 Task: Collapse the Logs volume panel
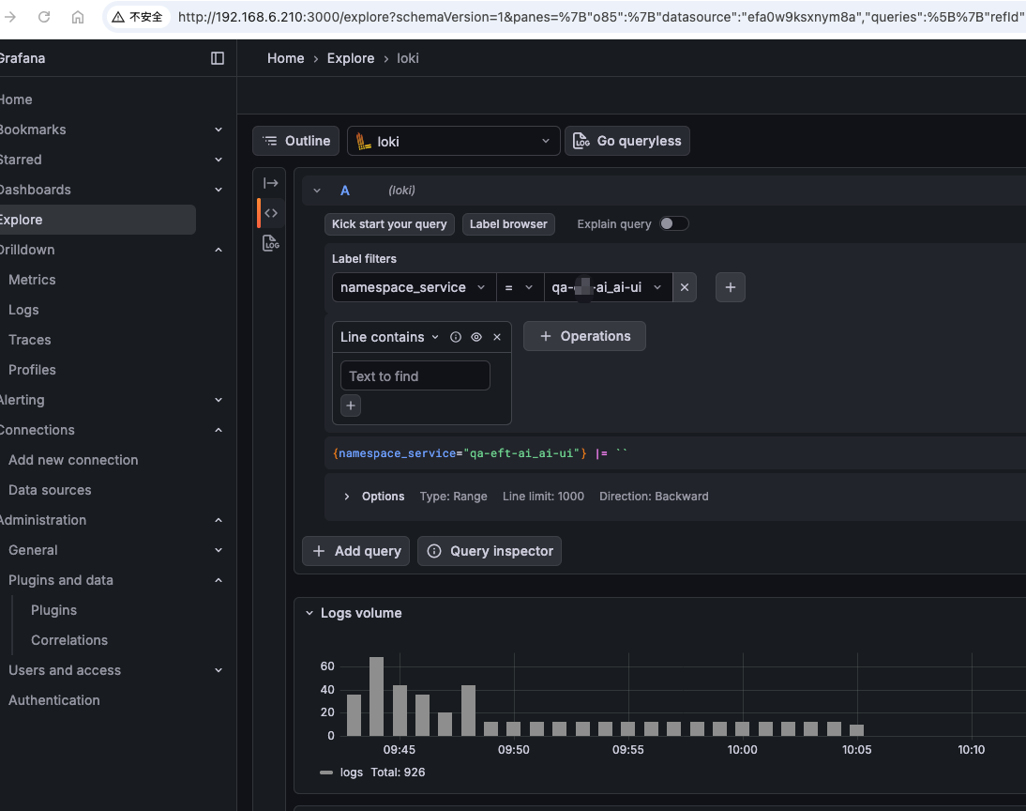[x=309, y=613]
